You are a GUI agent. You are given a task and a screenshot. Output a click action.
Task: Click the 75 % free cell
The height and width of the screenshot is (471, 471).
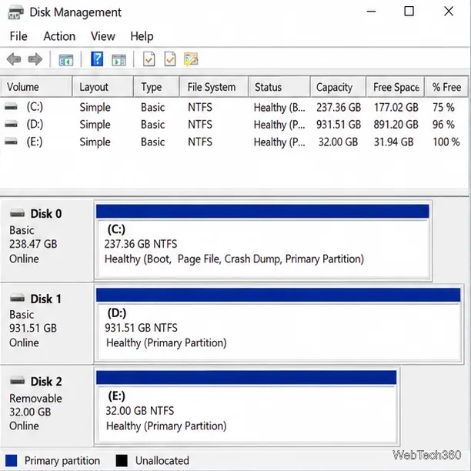(x=443, y=107)
